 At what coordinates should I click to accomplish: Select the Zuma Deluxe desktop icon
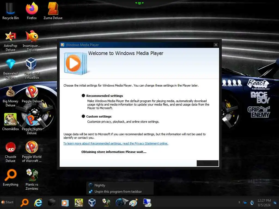click(x=53, y=11)
